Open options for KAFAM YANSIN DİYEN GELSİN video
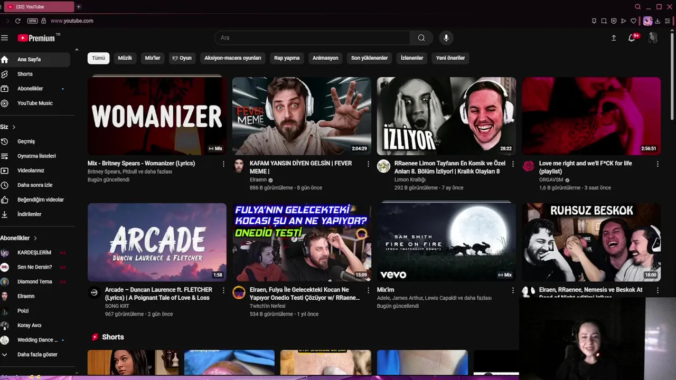The width and height of the screenshot is (676, 380). coord(368,164)
